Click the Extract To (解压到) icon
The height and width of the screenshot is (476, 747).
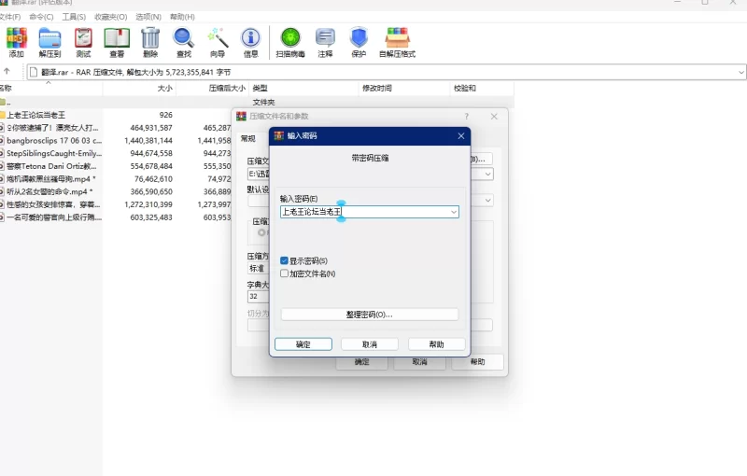pyautogui.click(x=49, y=41)
